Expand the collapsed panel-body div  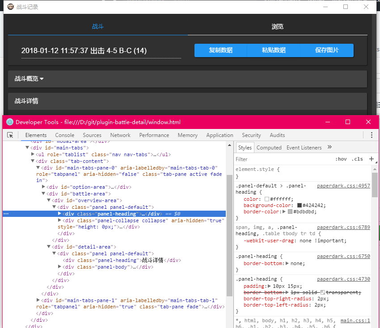pos(59,266)
